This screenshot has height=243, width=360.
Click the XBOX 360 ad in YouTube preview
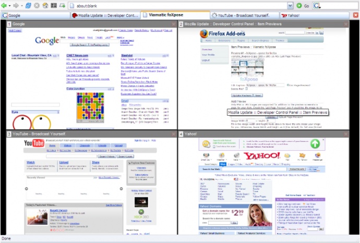[x=141, y=214]
